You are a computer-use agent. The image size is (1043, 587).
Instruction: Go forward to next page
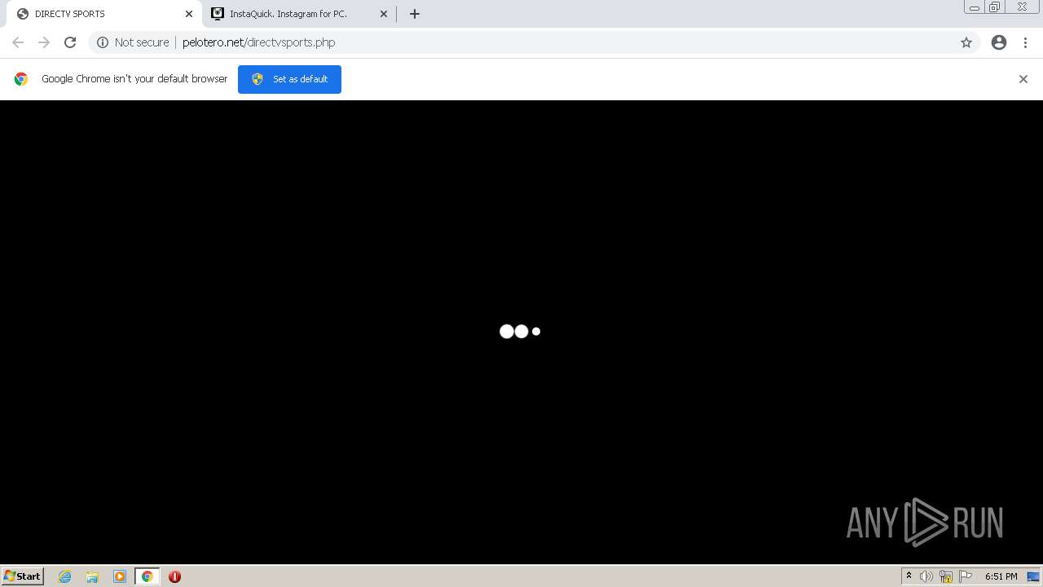44,42
